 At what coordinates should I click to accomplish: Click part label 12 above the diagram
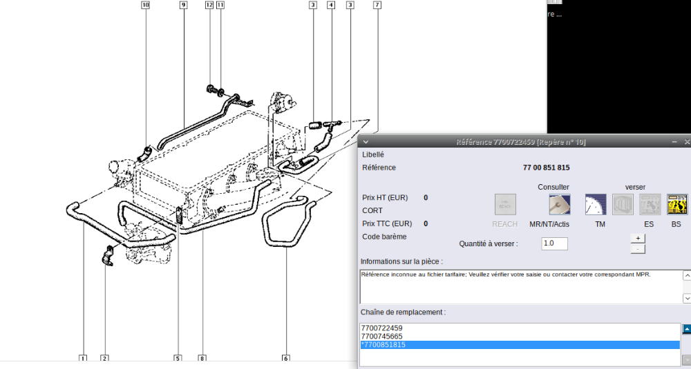(209, 5)
